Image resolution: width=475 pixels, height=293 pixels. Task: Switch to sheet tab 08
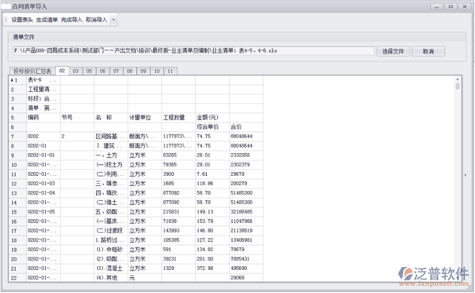(129, 71)
